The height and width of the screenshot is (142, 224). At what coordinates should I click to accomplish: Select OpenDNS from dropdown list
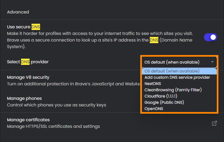pos(179,109)
